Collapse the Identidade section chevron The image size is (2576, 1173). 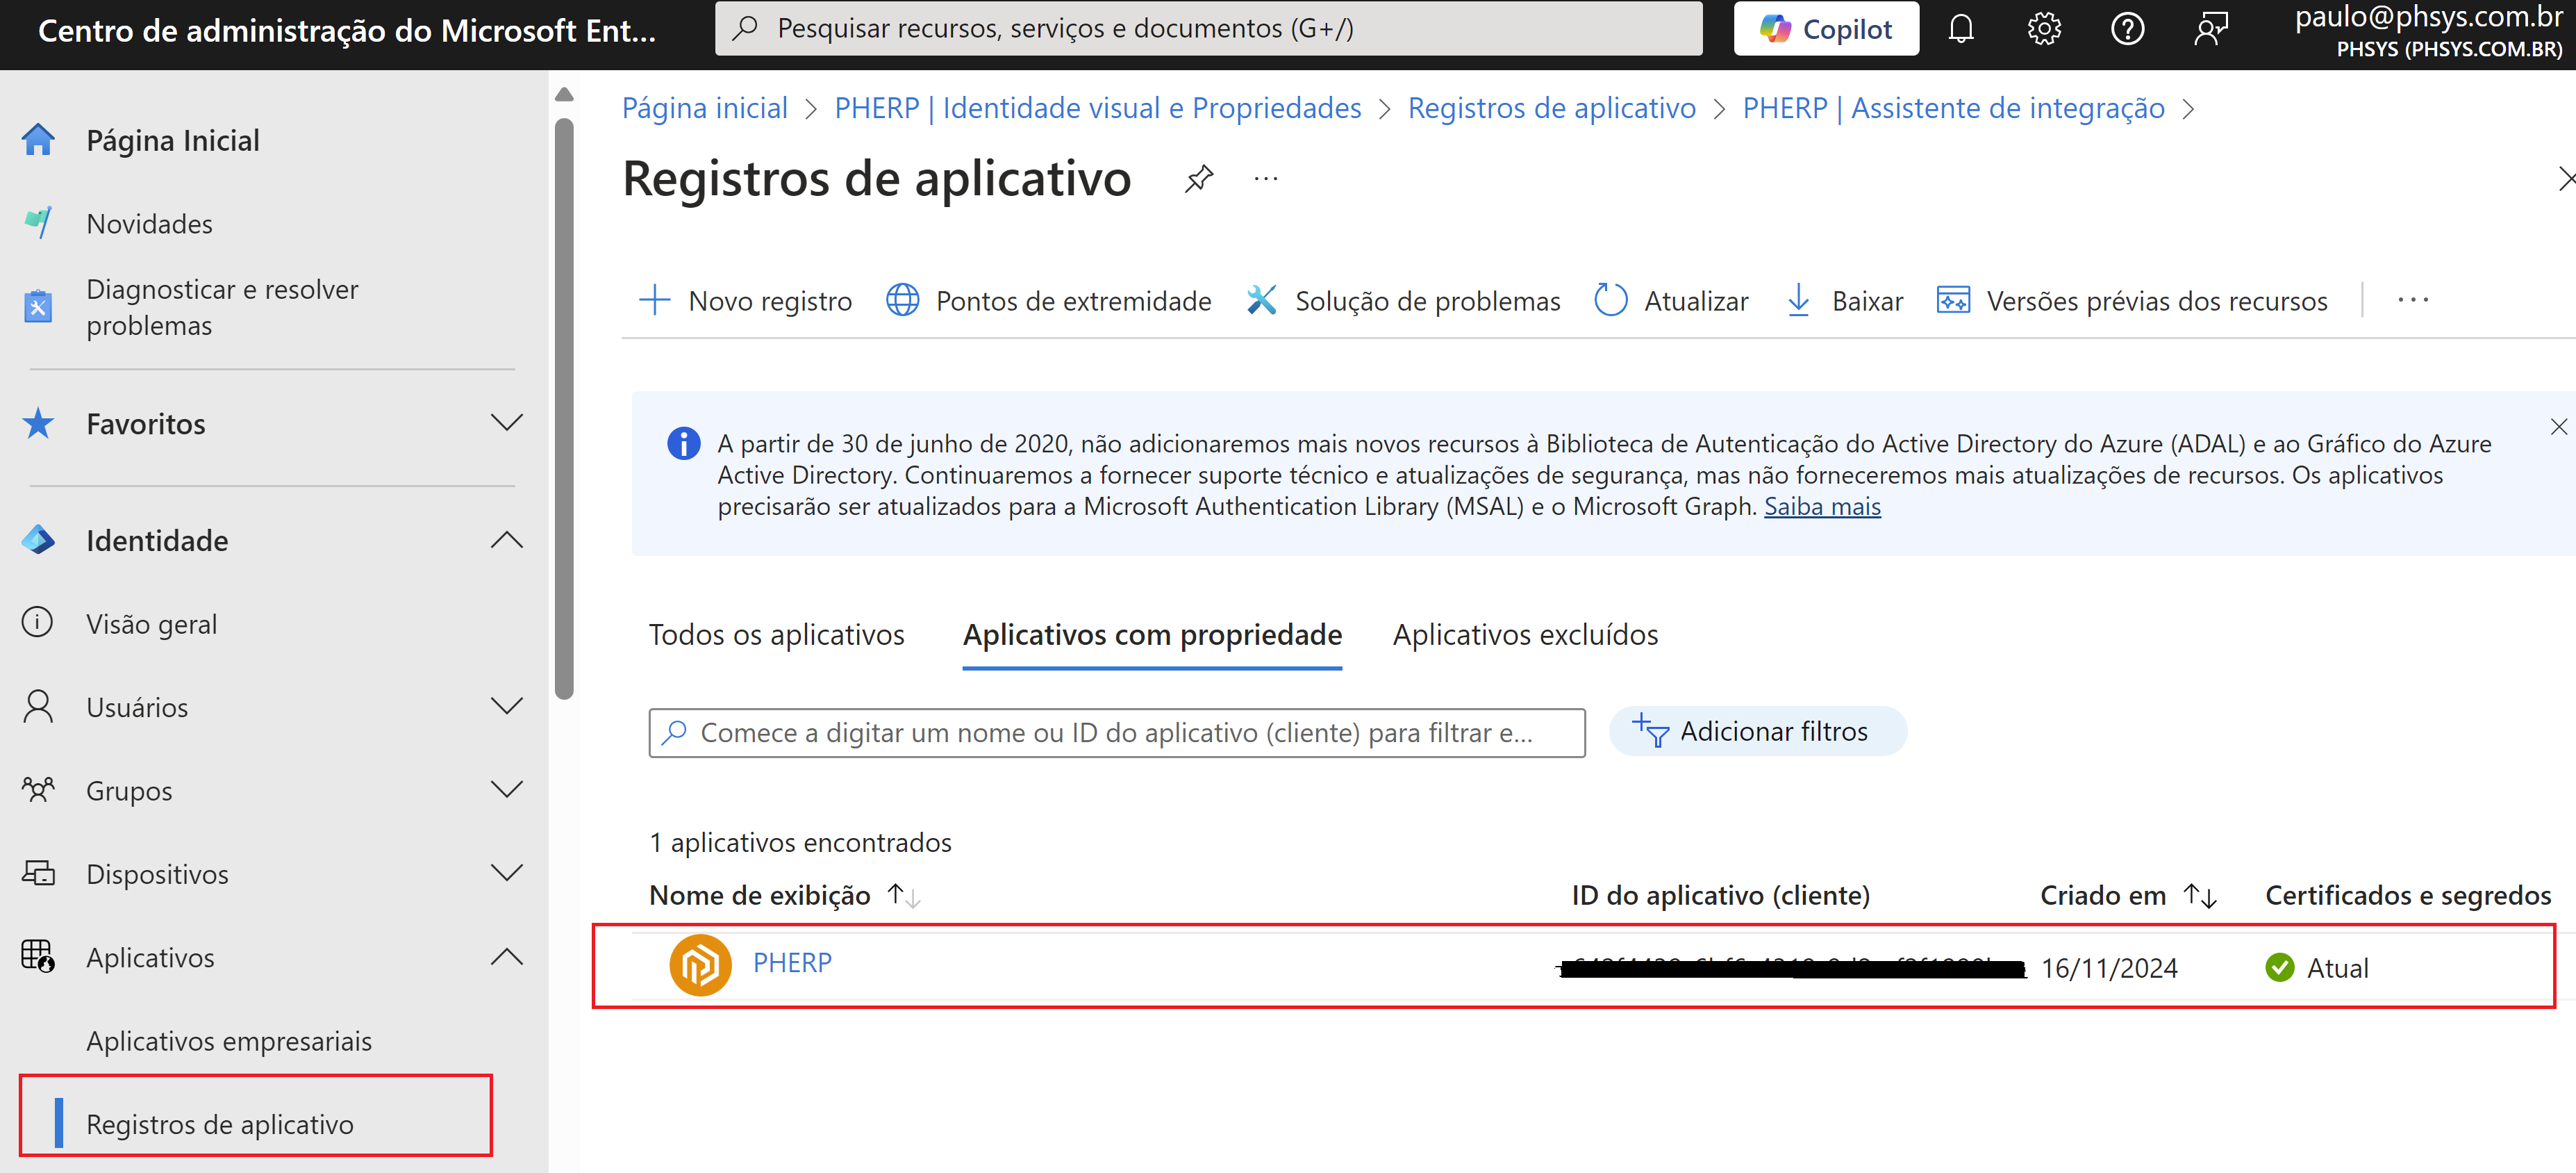click(507, 539)
